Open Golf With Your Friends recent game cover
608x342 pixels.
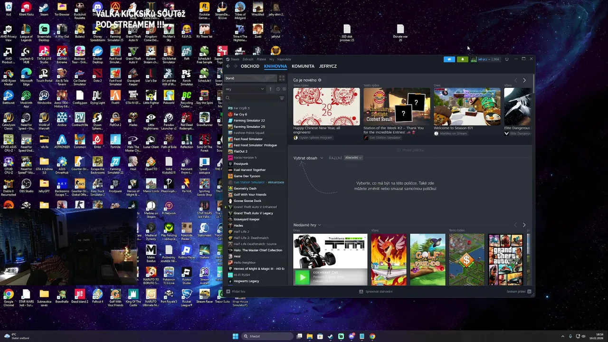click(428, 259)
